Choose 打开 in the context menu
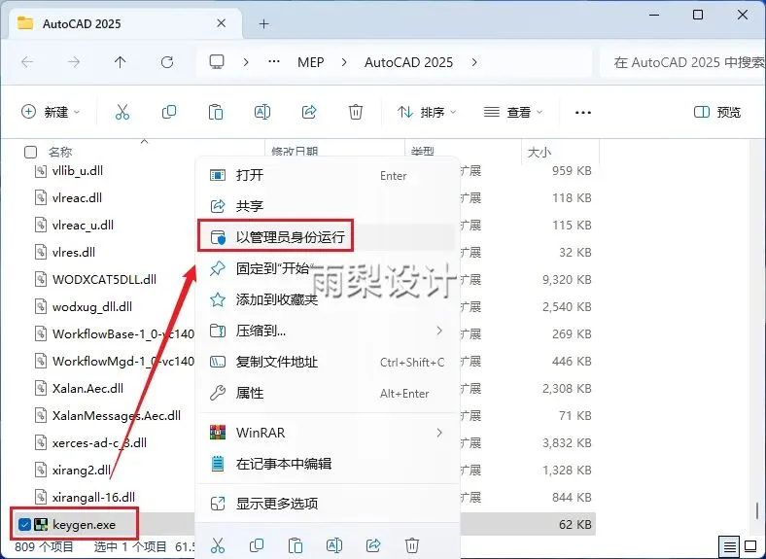 click(328, 175)
